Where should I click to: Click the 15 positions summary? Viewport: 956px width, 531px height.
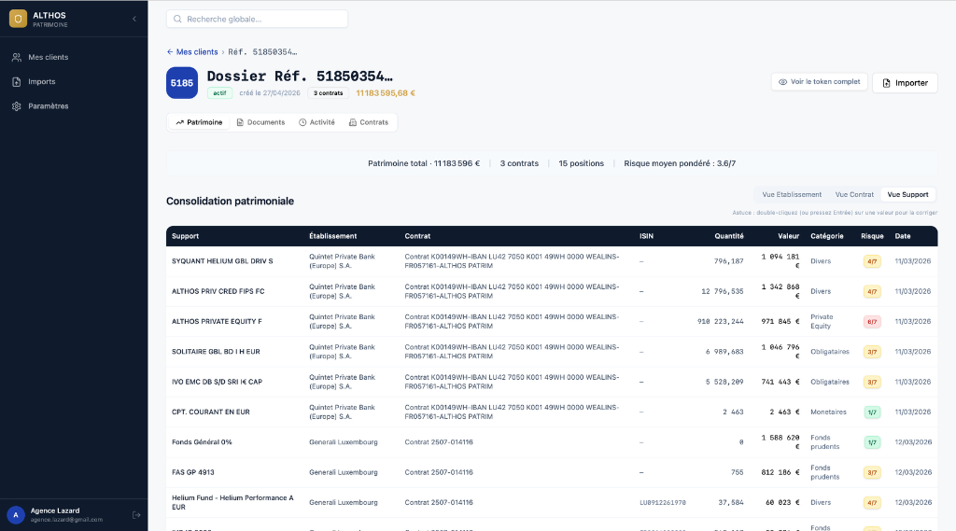click(x=581, y=163)
